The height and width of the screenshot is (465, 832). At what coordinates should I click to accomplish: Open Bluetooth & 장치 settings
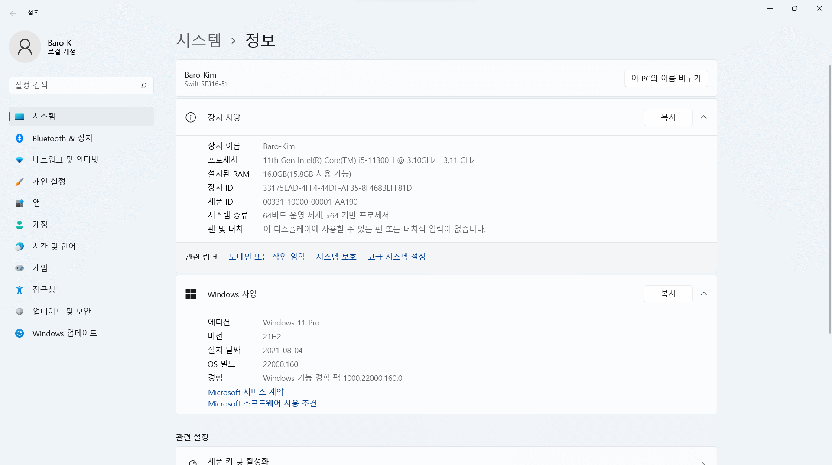point(81,138)
